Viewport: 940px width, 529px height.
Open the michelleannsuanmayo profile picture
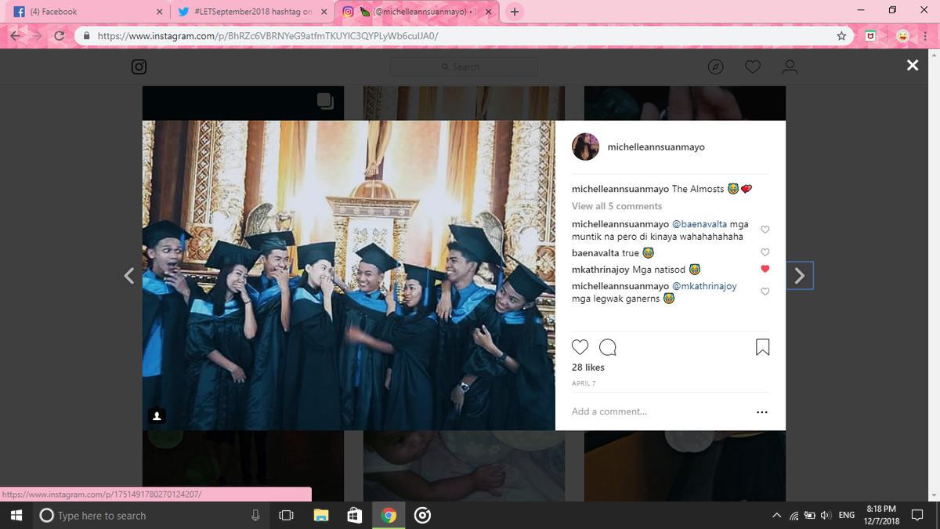[x=586, y=147]
